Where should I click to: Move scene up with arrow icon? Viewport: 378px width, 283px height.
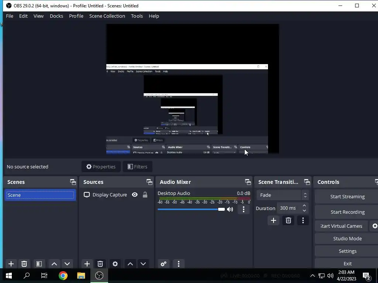[x=54, y=264]
